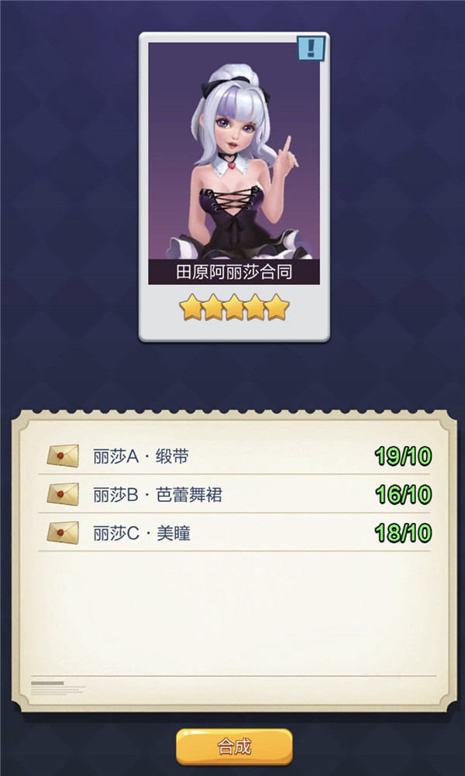Click the empty area of the ticket panel

[x=234, y=613]
